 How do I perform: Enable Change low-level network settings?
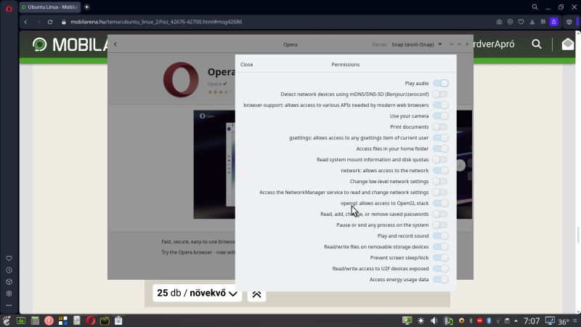441,181
